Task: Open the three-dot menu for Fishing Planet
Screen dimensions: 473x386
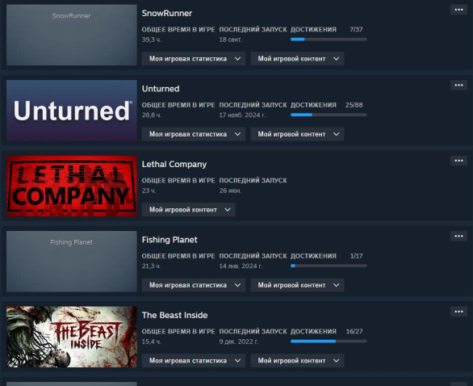Action: tap(458, 236)
